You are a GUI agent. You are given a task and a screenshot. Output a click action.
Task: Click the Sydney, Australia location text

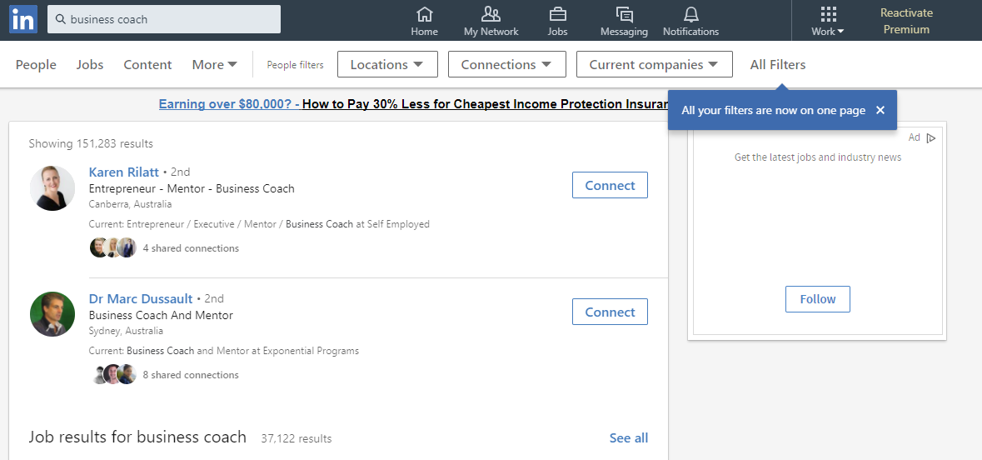coord(126,331)
